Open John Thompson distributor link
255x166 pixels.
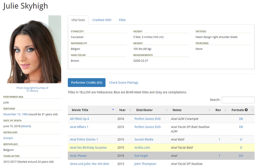[145, 164]
